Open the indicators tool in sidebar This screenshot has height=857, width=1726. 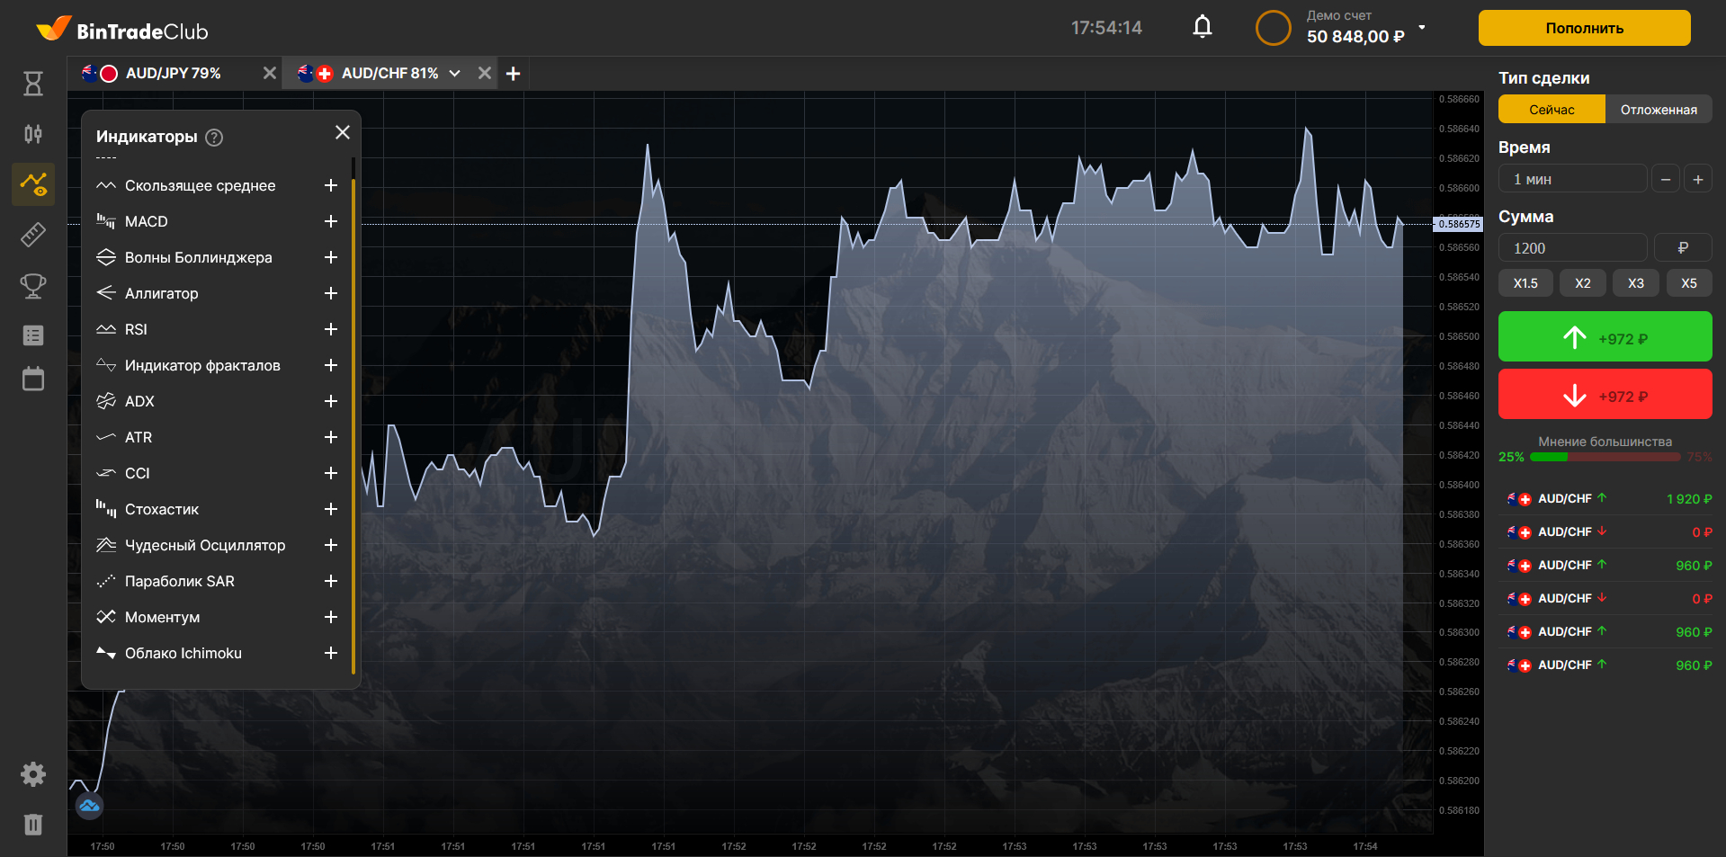click(33, 184)
